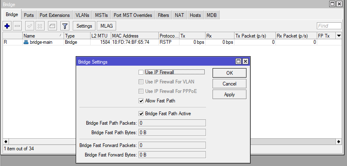Viewport: 347px width, 166px height.
Task: Click the remove (minus) toolbar icon
Action: click(x=17, y=26)
